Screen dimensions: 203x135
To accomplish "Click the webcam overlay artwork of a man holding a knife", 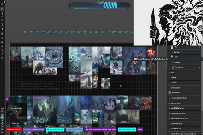I will click(x=168, y=23).
